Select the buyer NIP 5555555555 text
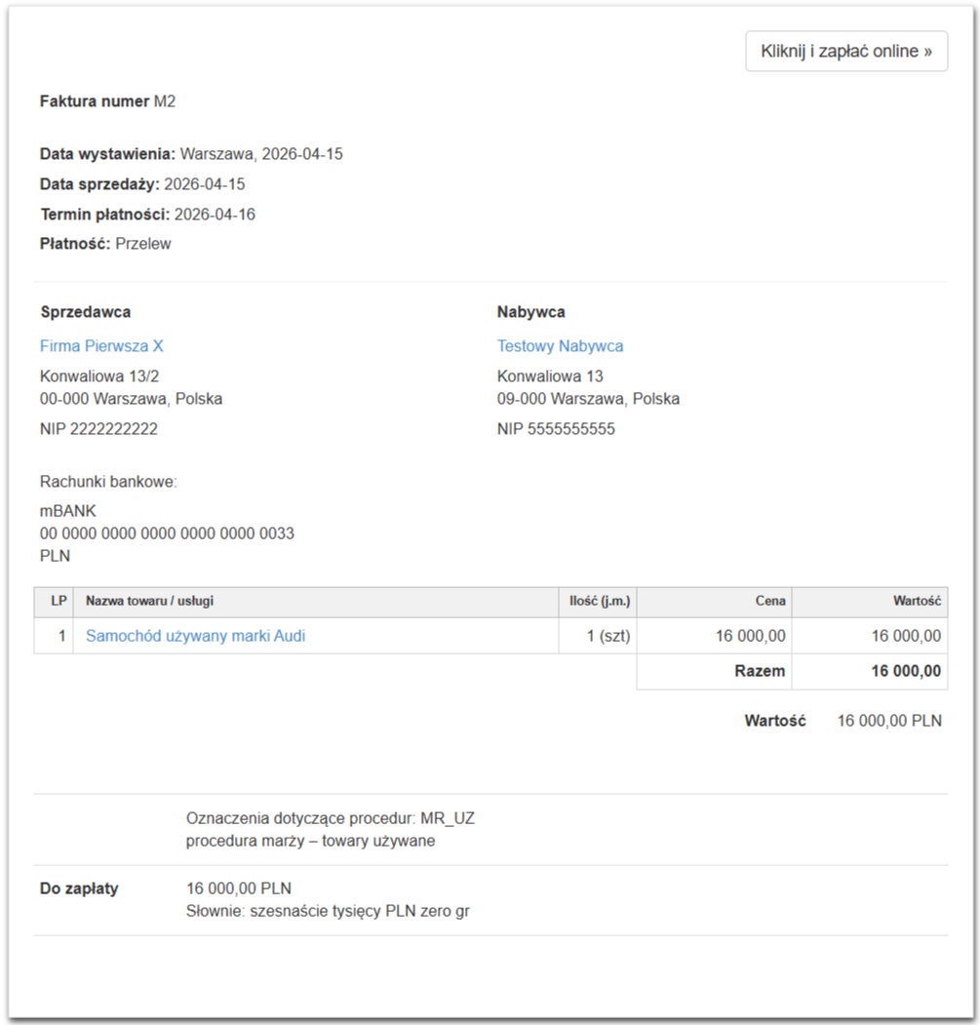Viewport: 980px width, 1025px height. point(556,429)
